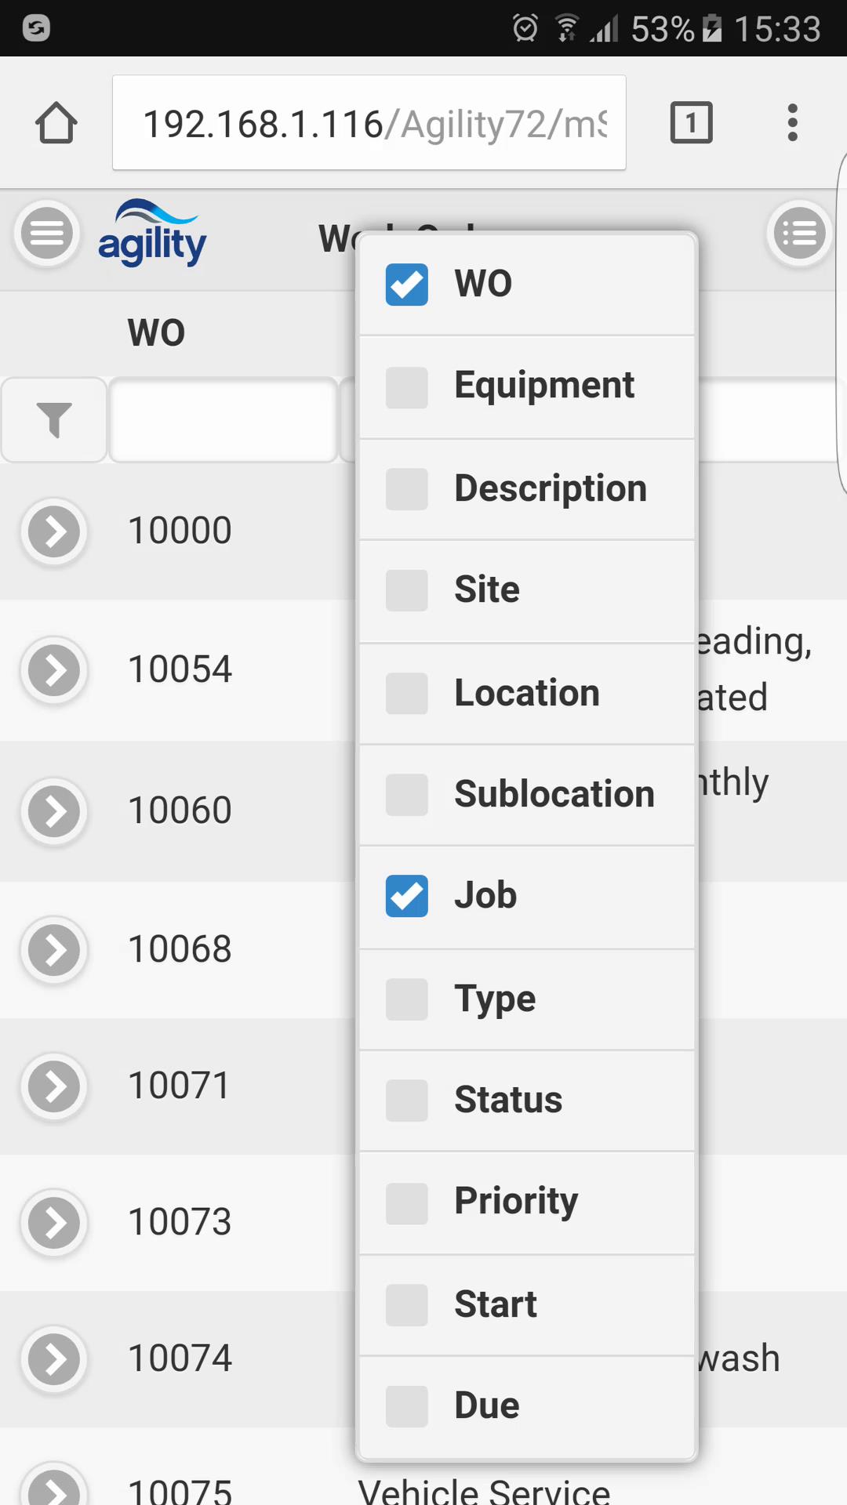The height and width of the screenshot is (1505, 847).
Task: Tap the column list icon at top right
Action: point(799,233)
